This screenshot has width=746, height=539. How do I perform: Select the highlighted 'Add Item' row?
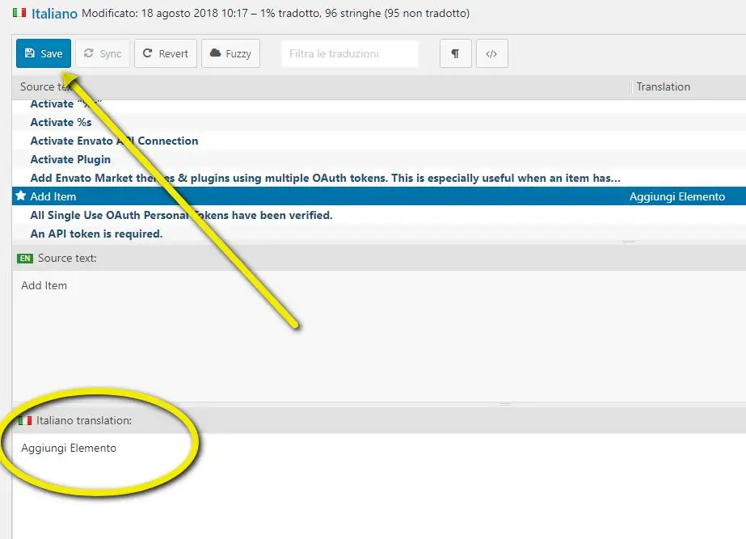379,196
